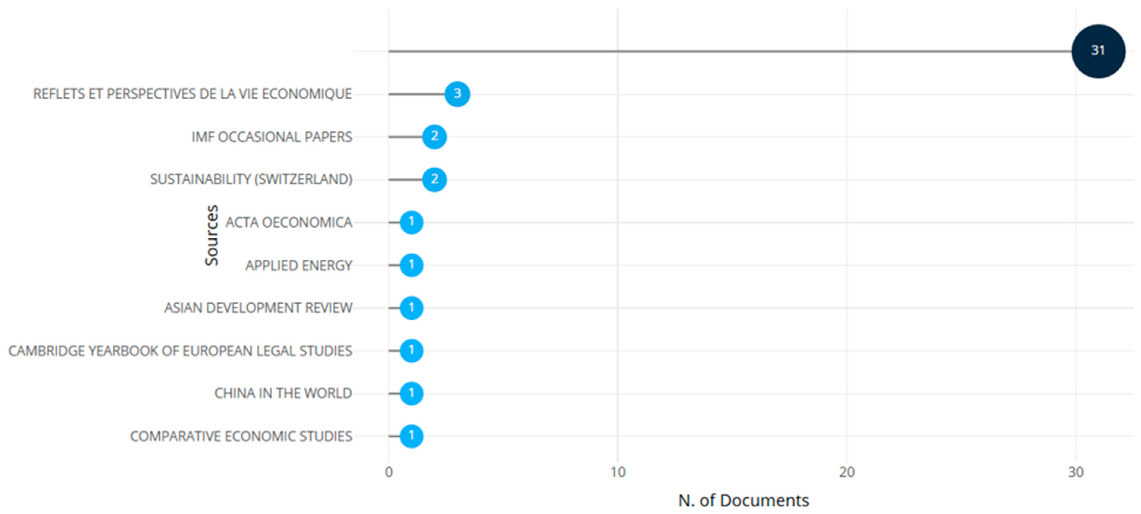The width and height of the screenshot is (1141, 514).
Task: Click the x-axis tick label 20
Action: (x=846, y=472)
